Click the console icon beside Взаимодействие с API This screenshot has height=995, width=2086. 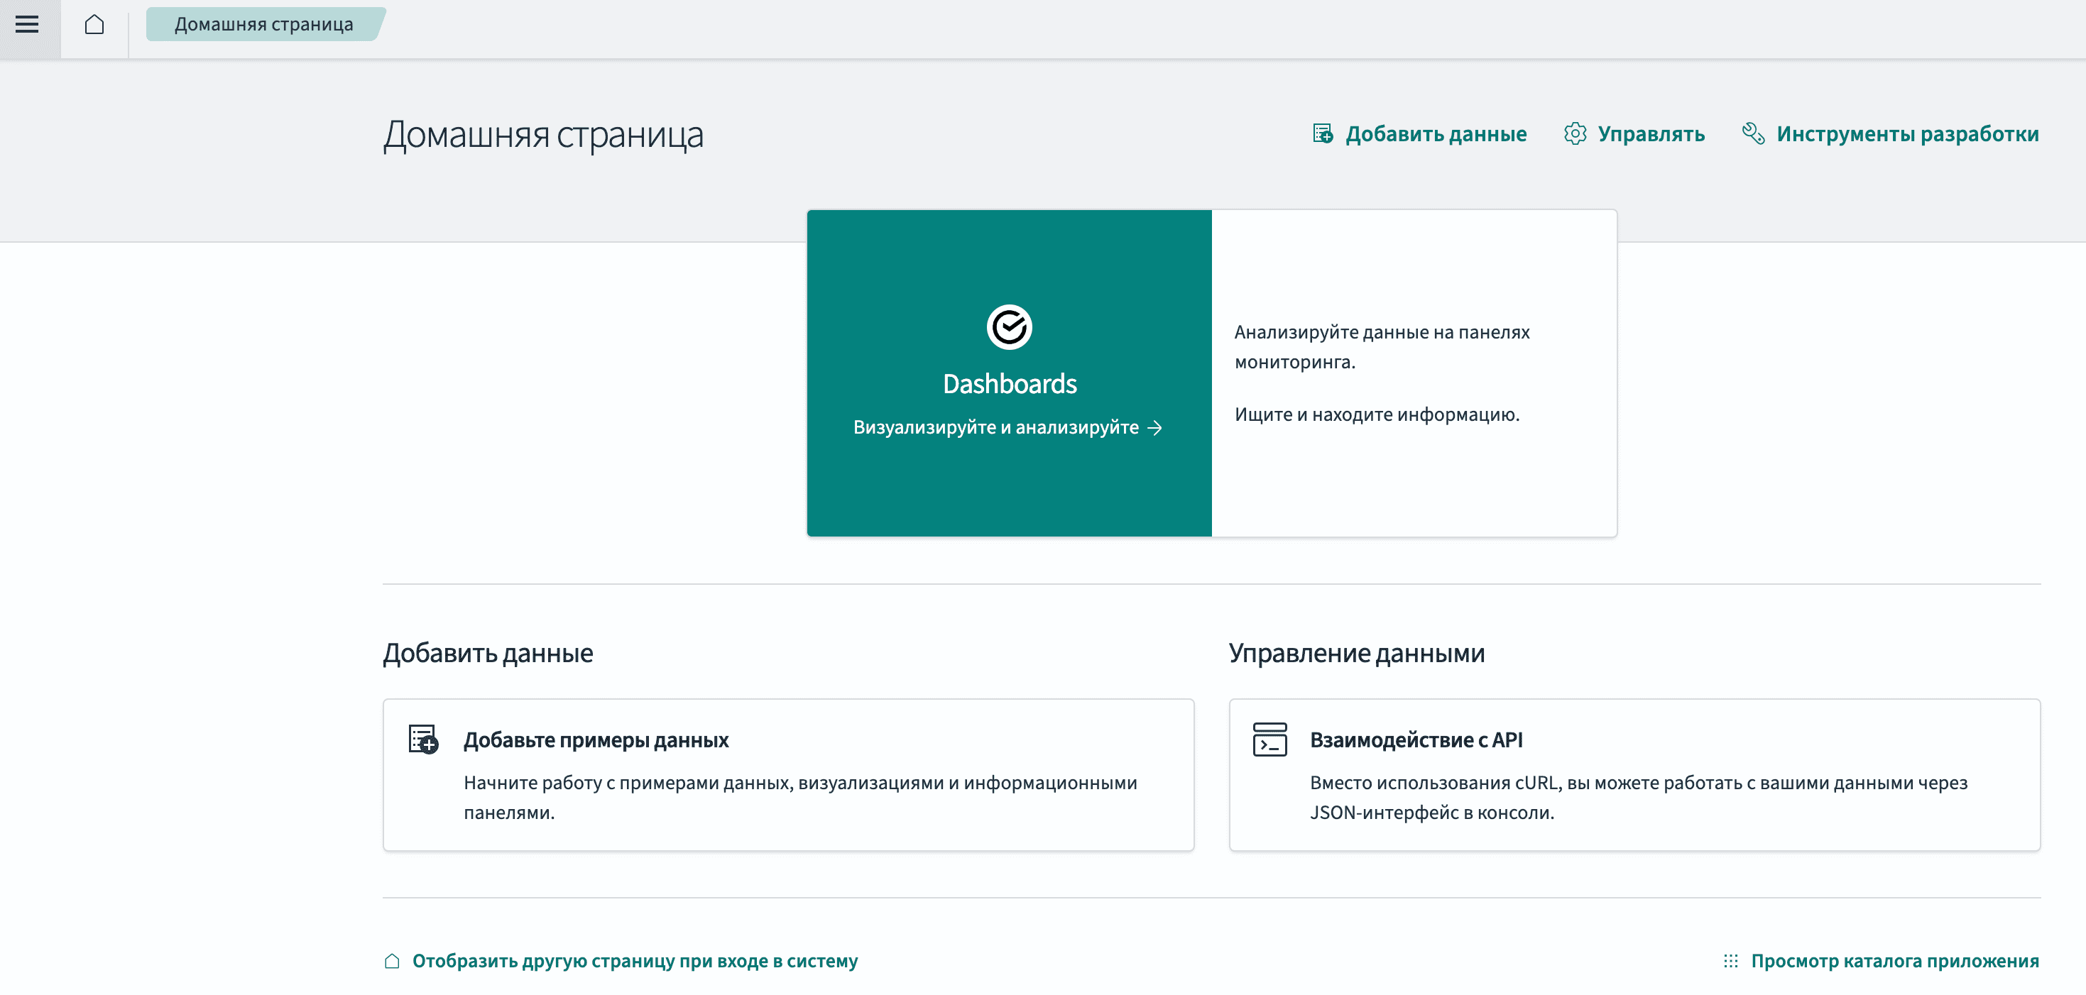click(x=1269, y=740)
